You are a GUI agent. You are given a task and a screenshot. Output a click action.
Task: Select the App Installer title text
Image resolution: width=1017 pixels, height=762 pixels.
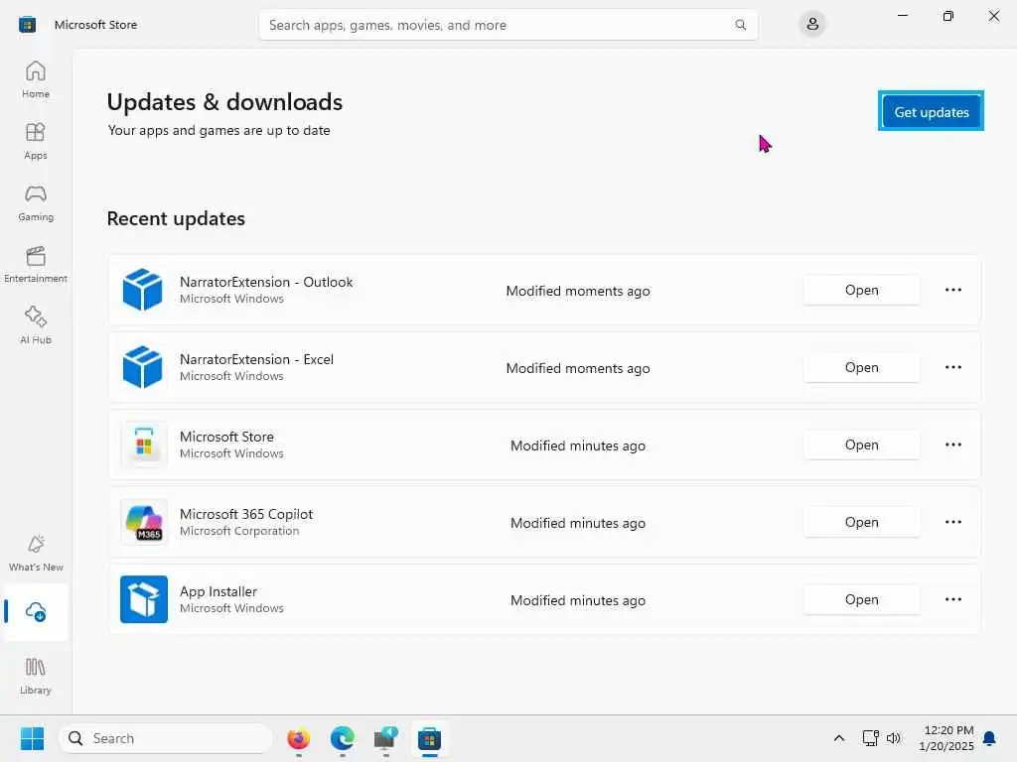click(218, 591)
